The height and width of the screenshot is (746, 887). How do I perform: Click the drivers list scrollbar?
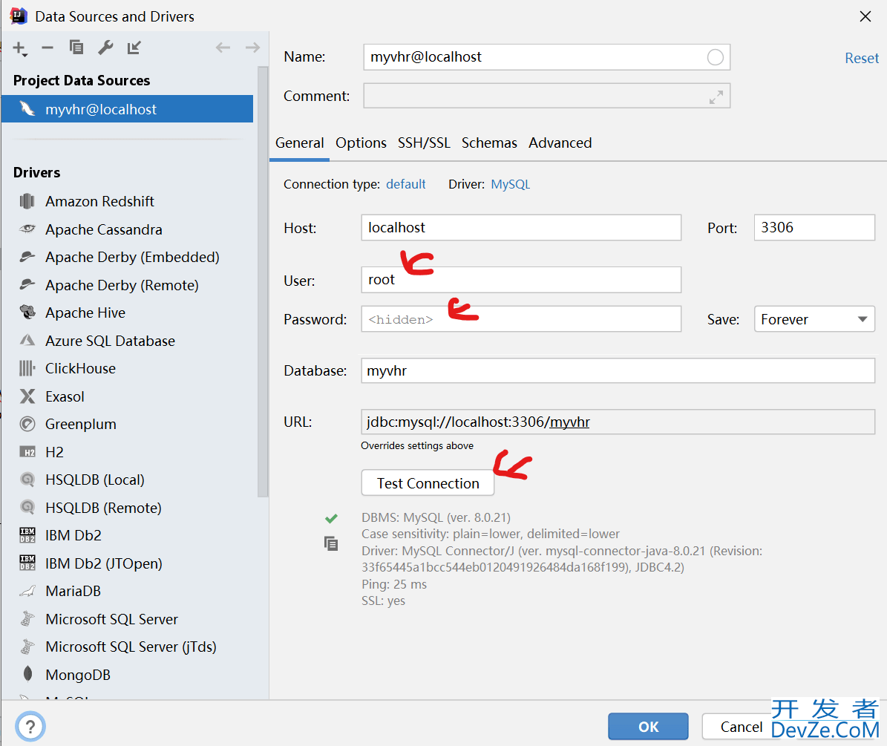click(263, 281)
